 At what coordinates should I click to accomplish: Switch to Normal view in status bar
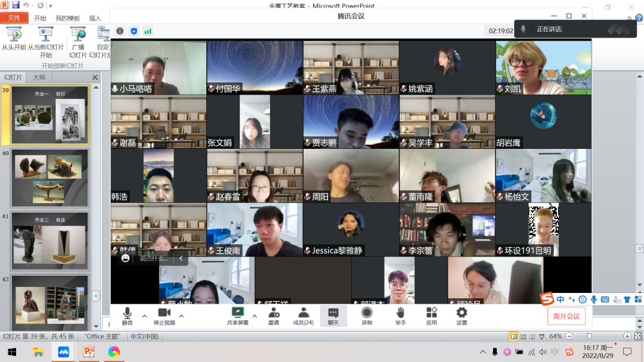tap(513, 336)
